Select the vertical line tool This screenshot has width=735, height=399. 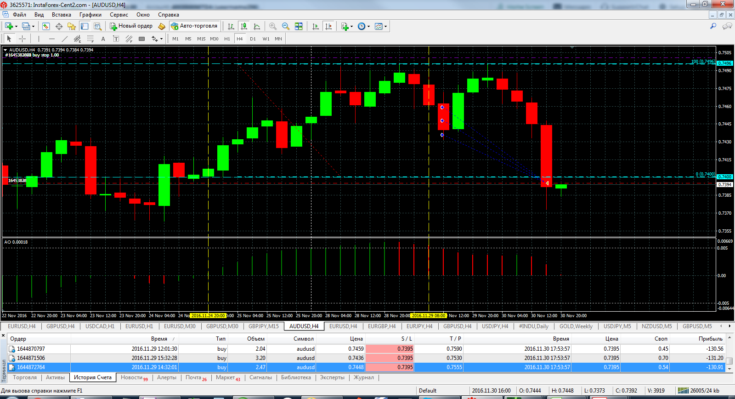click(39, 39)
